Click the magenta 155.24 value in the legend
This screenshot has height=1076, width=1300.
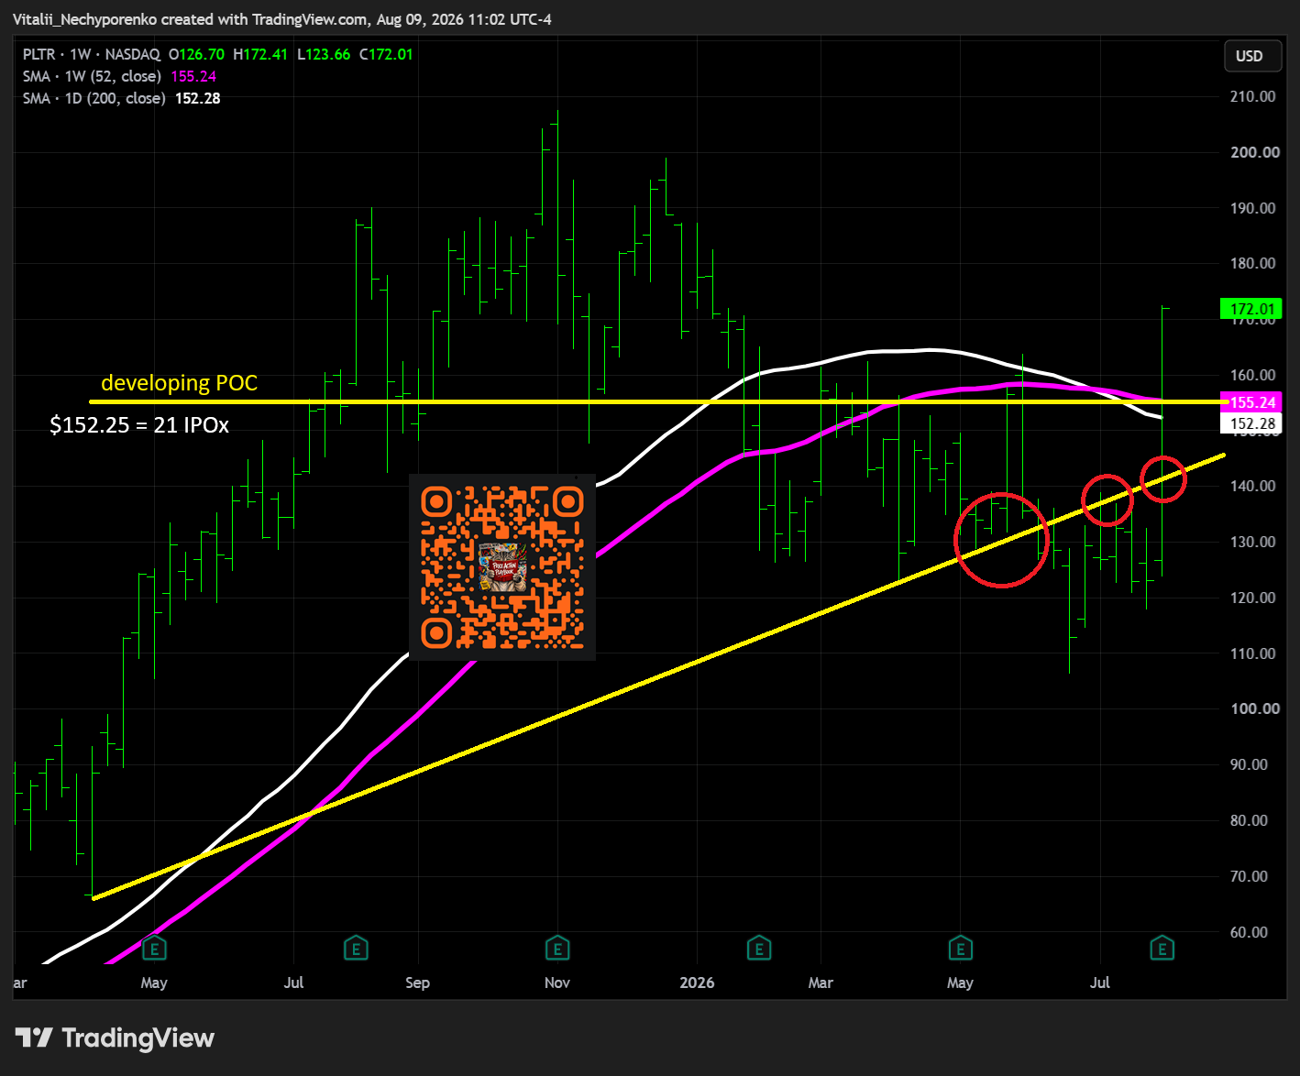[193, 76]
